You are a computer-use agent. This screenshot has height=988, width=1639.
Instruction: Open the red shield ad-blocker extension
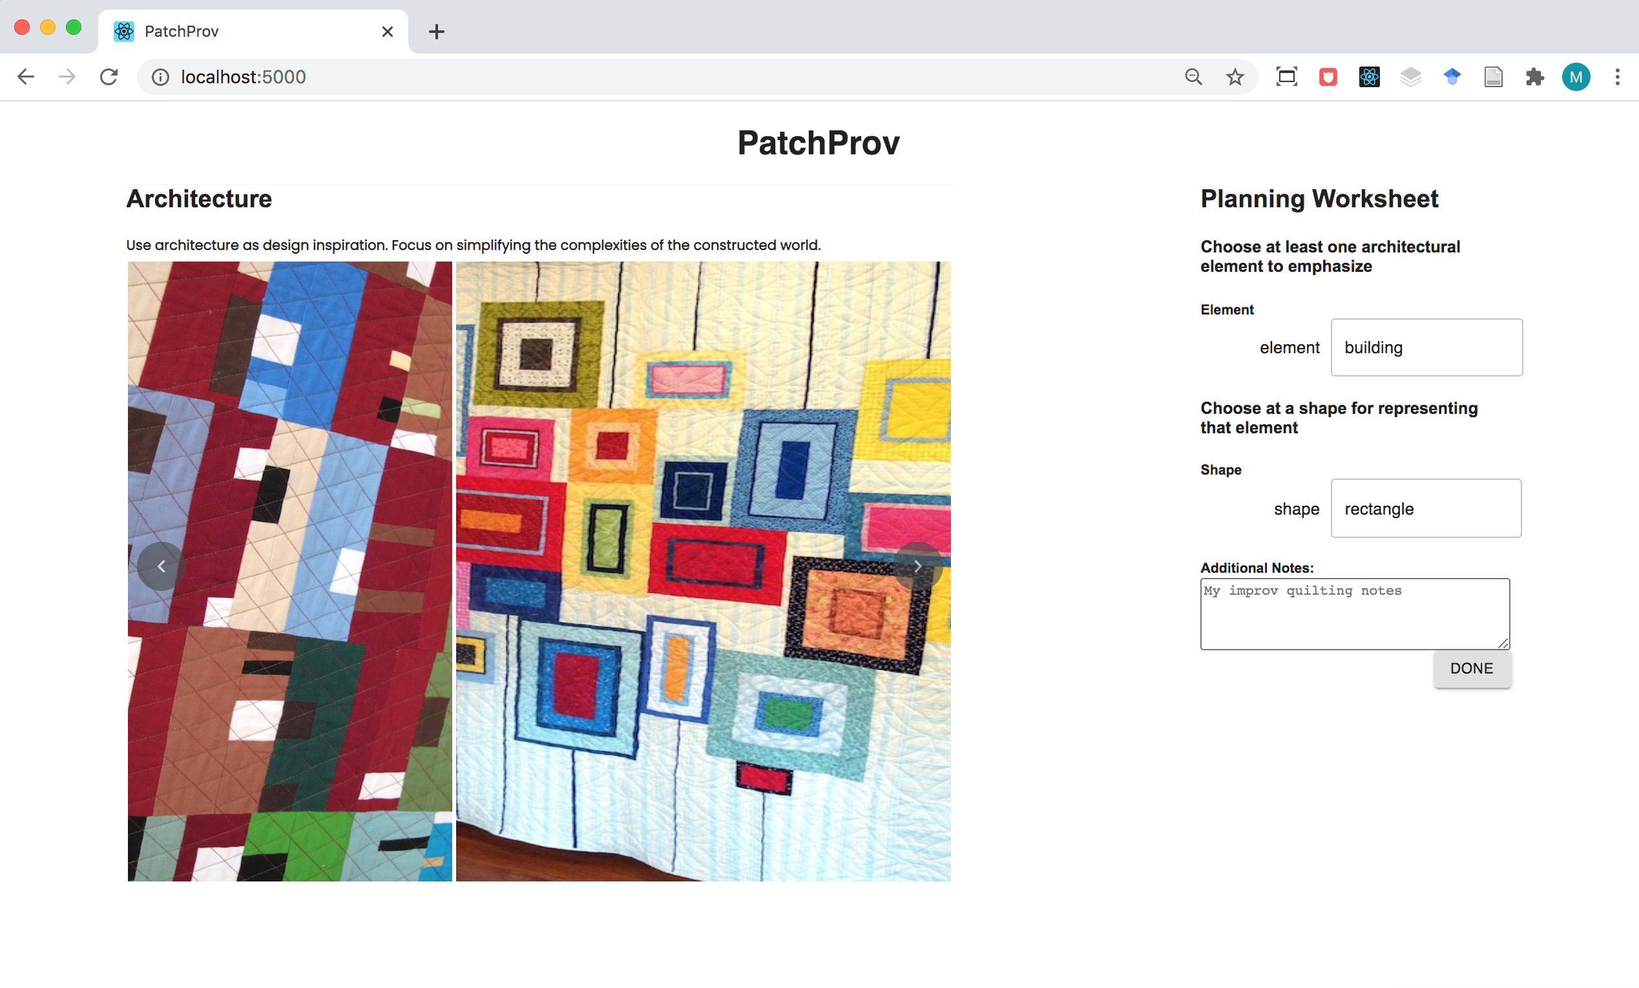[1328, 77]
